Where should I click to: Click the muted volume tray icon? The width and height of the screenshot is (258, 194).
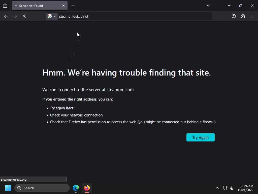click(x=232, y=188)
